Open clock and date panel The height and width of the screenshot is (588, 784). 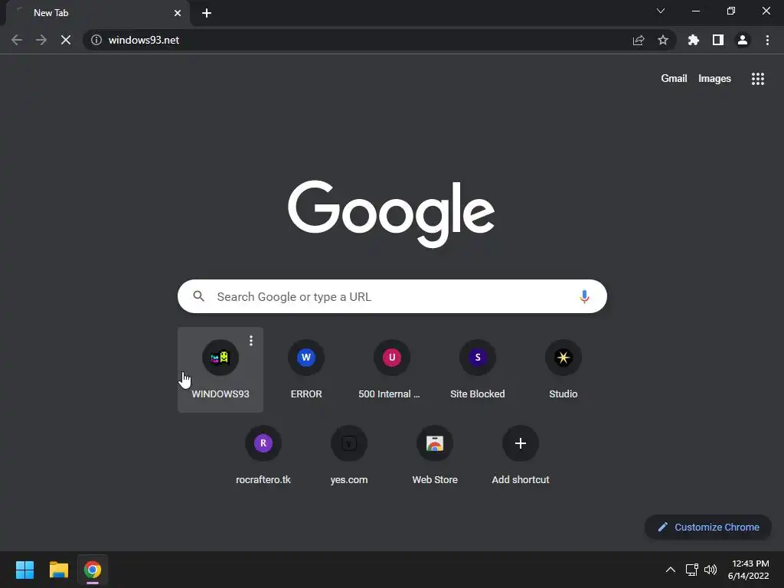749,570
